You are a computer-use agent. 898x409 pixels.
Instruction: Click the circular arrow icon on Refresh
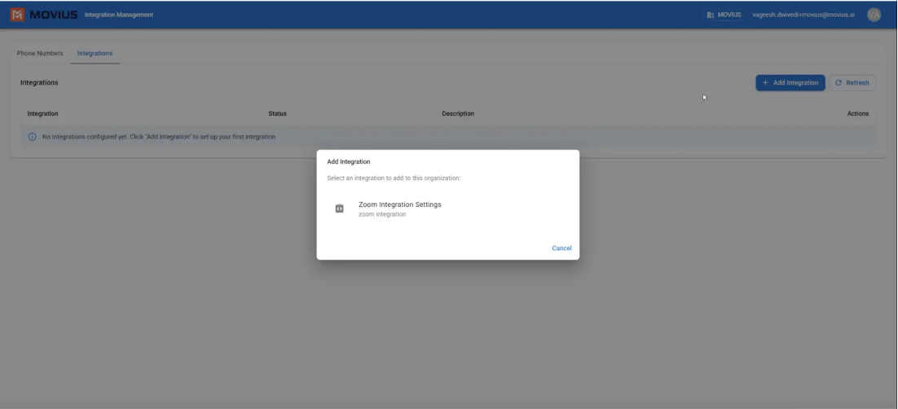839,82
